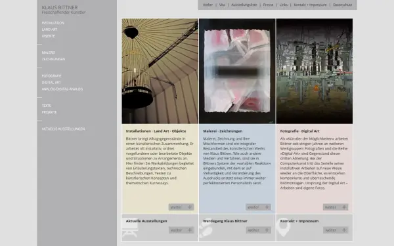Click the heading Malerei · Zeichnungen
394x246 pixels.
[223, 131]
